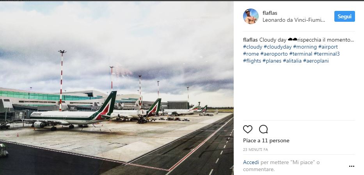364x175 pixels.
Task: Click the airport photo of Alitalia planes
Action: (117, 88)
